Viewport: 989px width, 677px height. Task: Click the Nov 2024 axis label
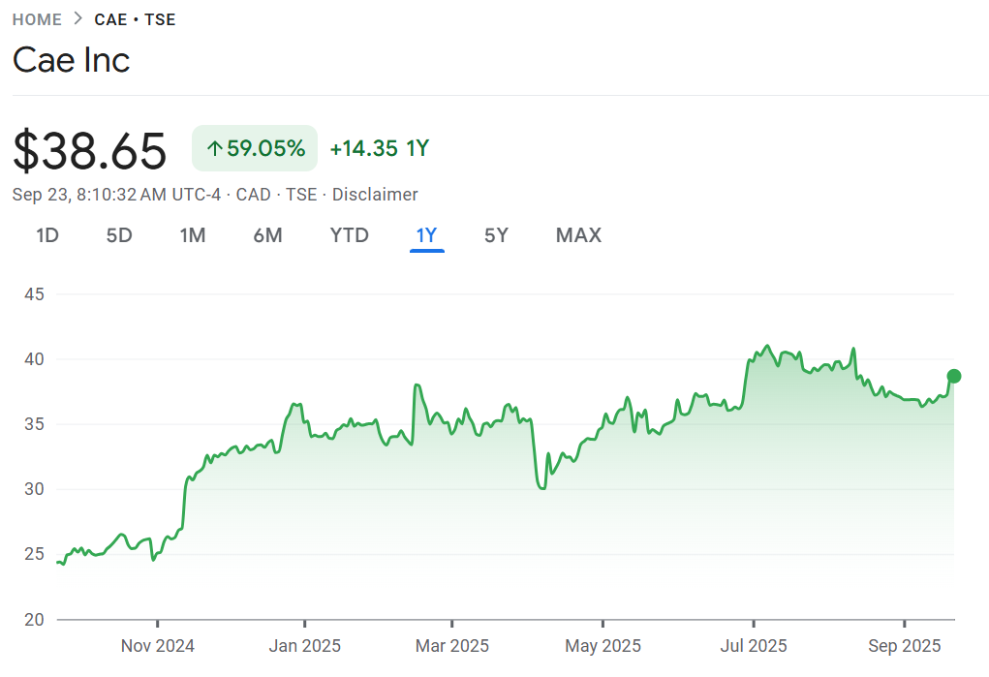pyautogui.click(x=158, y=646)
